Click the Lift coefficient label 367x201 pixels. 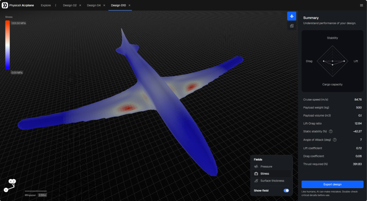point(313,148)
